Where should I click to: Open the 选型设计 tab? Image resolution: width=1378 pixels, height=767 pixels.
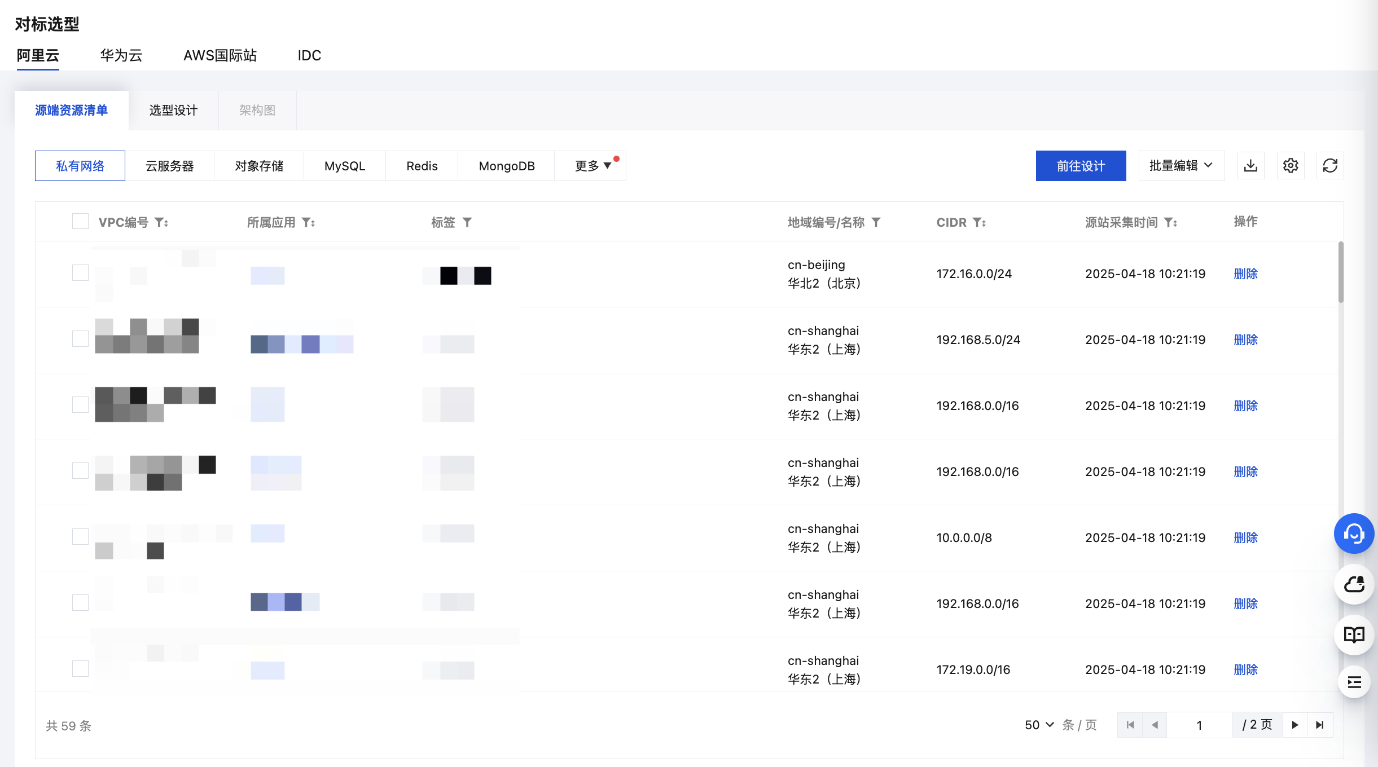click(x=173, y=111)
